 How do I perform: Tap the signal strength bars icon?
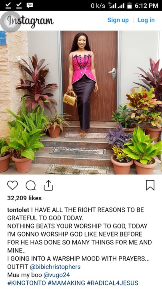[116, 6]
